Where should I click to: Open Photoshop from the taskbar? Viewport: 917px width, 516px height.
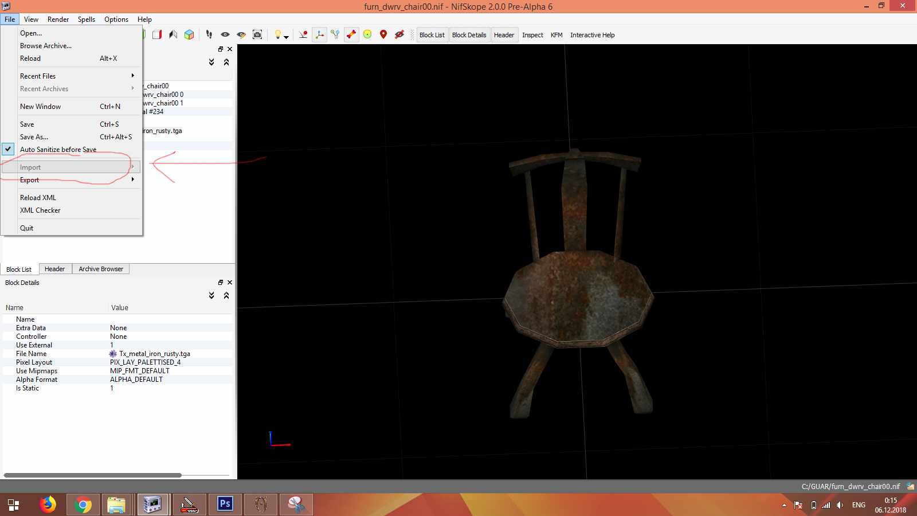225,505
